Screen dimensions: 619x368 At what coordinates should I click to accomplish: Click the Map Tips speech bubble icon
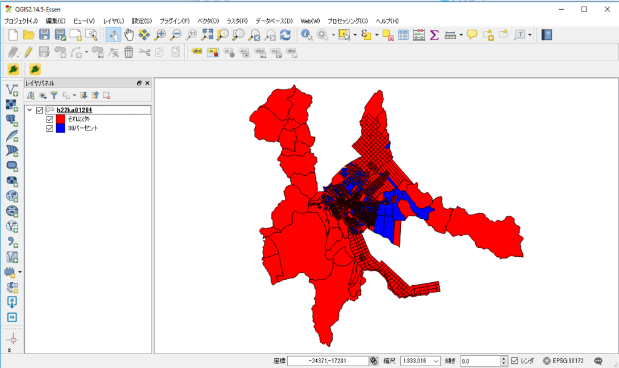click(472, 34)
